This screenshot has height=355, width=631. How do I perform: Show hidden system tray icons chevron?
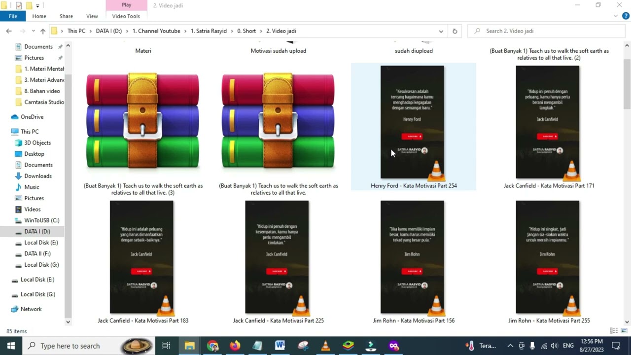tap(510, 346)
